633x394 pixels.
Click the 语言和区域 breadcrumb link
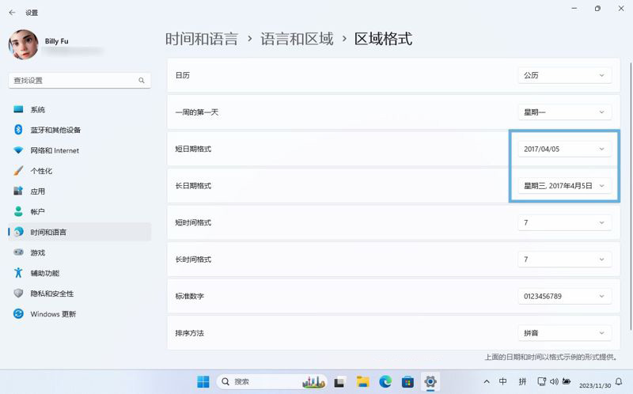coord(297,39)
